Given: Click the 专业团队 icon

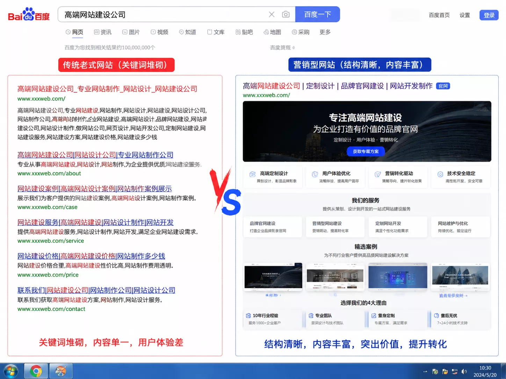Looking at the screenshot, I should tap(311, 315).
